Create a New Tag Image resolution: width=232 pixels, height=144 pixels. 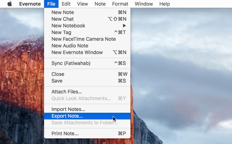point(87,32)
